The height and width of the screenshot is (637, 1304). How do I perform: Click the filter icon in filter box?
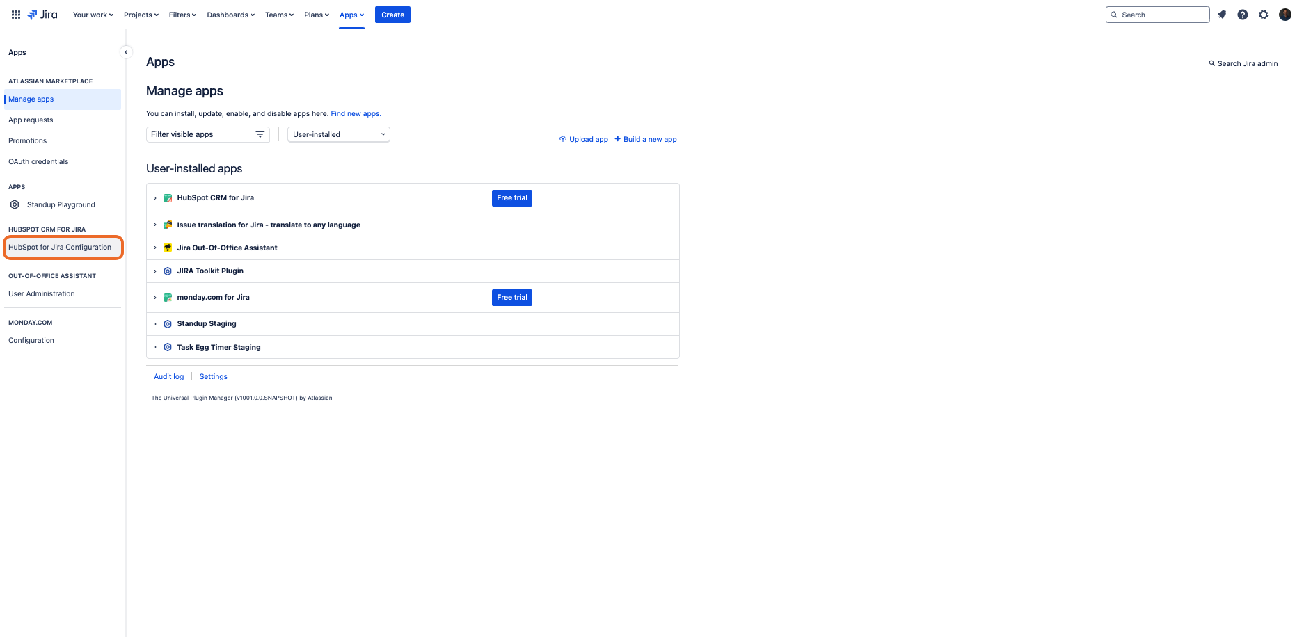pyautogui.click(x=260, y=134)
